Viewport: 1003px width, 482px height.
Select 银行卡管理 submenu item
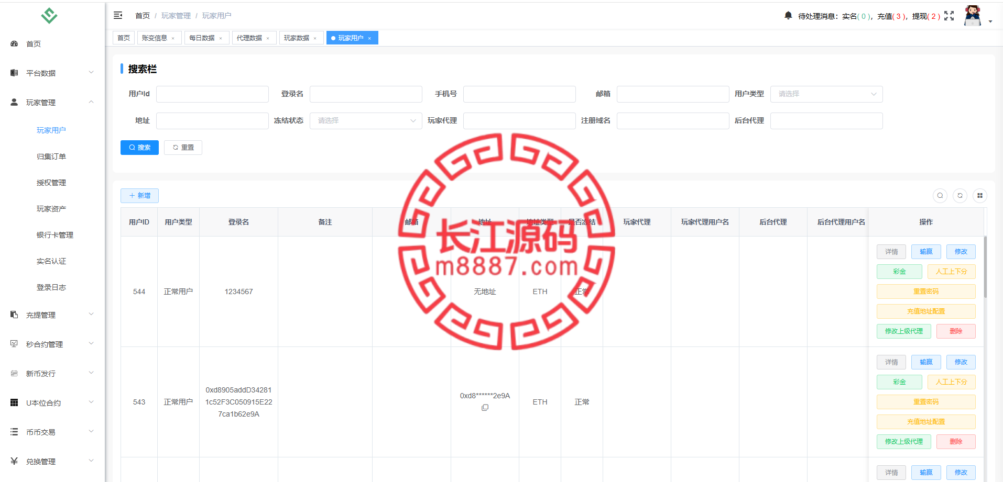pyautogui.click(x=55, y=235)
